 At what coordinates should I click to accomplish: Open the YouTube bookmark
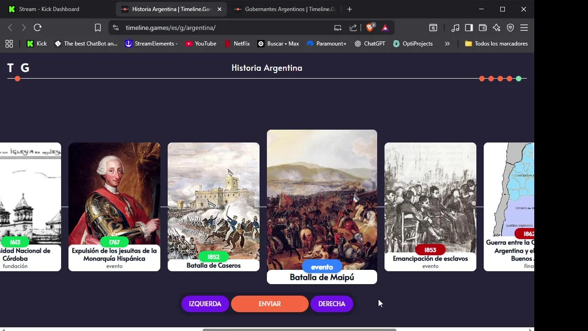[x=201, y=44]
